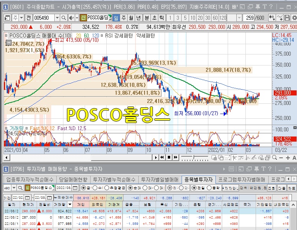The height and width of the screenshot is (230, 297).
Task: Click the text 'A' tool icon in chart bottom toolbar
Action: 294,158
